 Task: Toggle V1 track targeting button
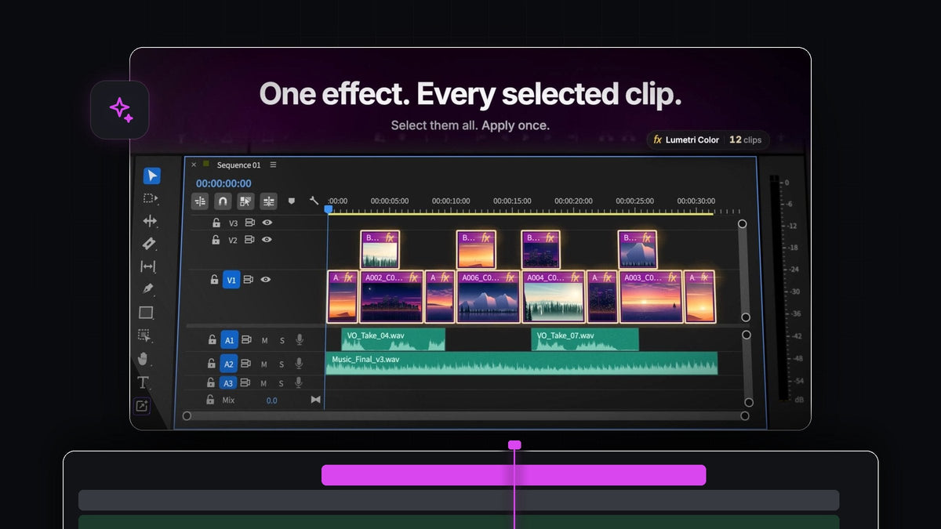(x=231, y=280)
